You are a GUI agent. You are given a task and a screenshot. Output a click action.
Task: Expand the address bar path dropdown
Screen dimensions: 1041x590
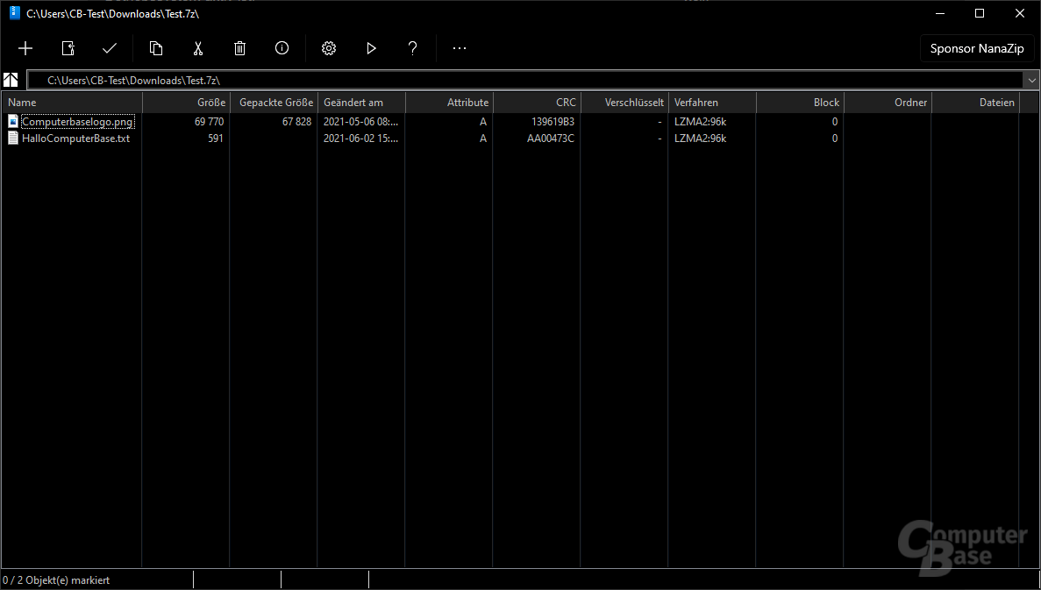pyautogui.click(x=1030, y=80)
